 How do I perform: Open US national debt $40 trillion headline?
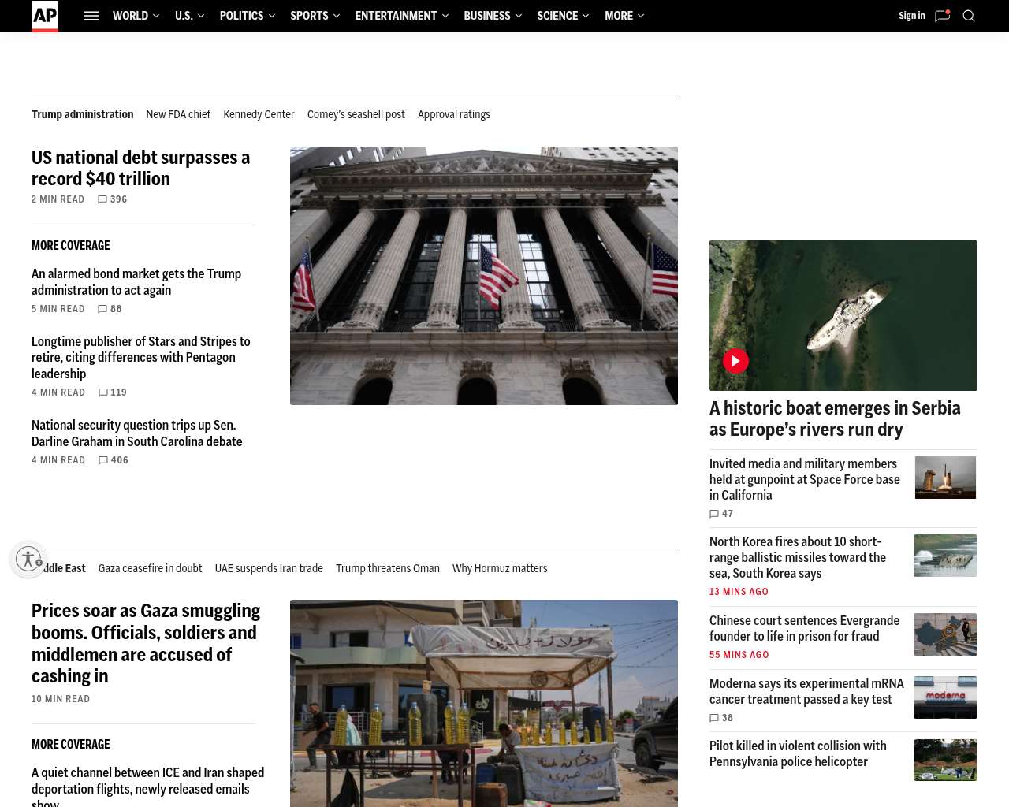click(141, 168)
